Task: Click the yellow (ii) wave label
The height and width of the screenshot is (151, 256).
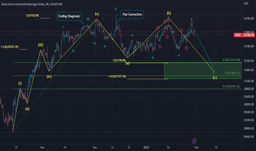Action: (x=27, y=109)
